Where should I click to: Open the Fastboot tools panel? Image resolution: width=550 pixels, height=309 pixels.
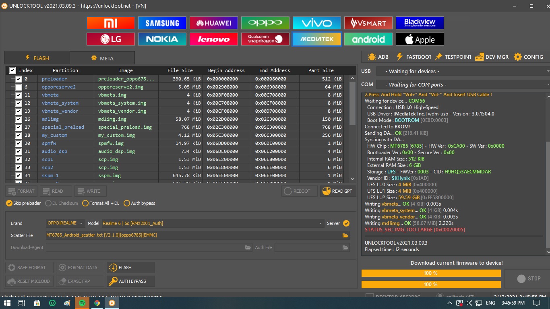414,57
